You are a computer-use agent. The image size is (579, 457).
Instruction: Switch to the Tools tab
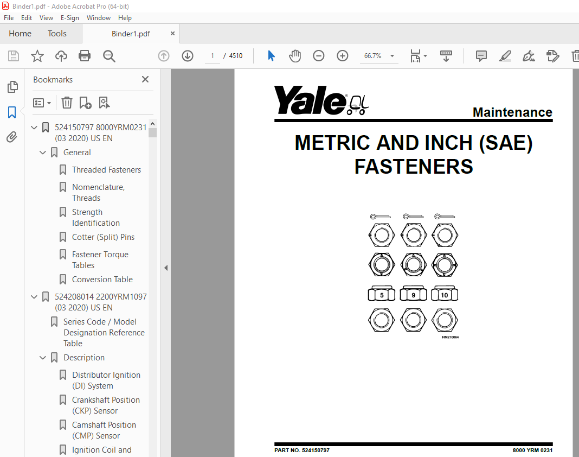(x=57, y=34)
